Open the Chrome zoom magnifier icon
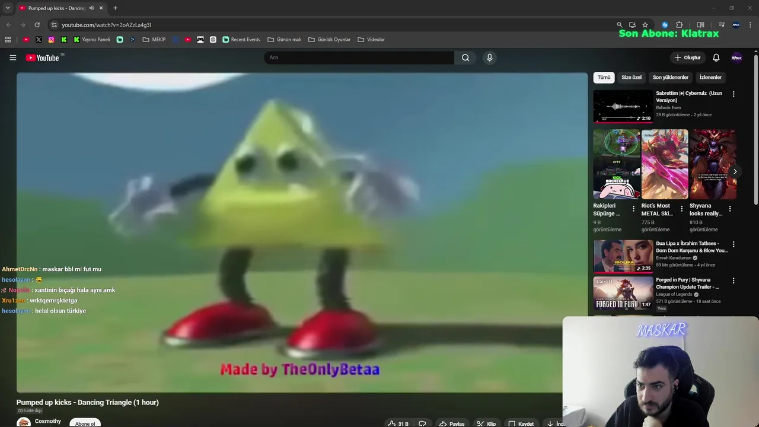Viewport: 759px width, 427px height. [x=620, y=25]
